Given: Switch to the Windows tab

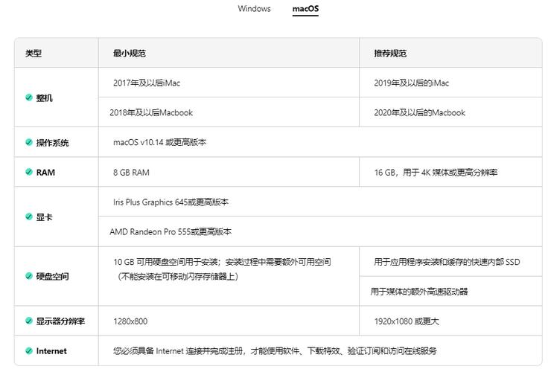Looking at the screenshot, I should point(254,8).
